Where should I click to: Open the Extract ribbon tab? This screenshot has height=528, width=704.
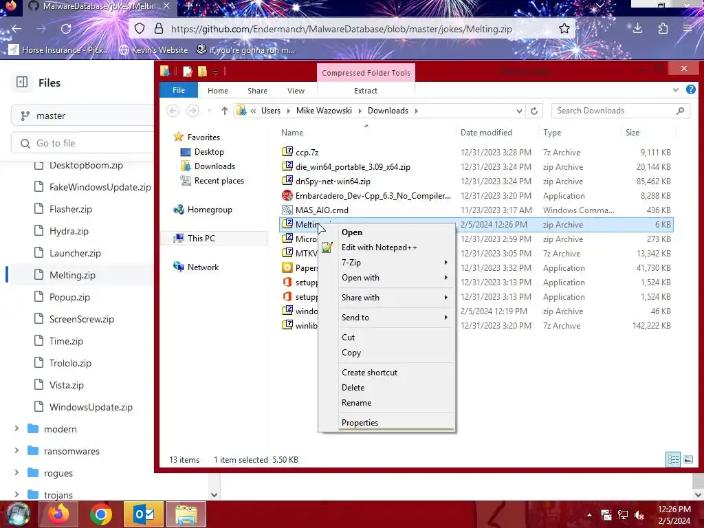tap(366, 91)
